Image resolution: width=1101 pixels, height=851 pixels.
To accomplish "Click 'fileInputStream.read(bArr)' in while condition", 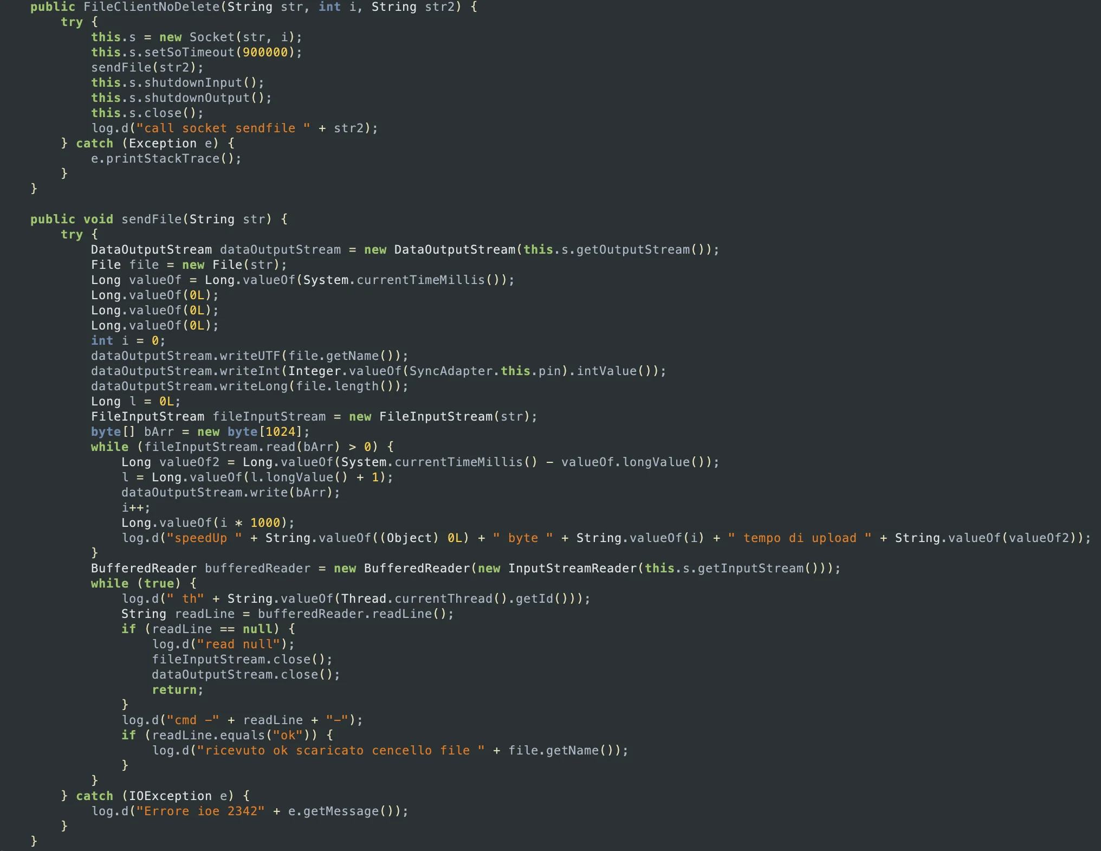I will [x=242, y=447].
